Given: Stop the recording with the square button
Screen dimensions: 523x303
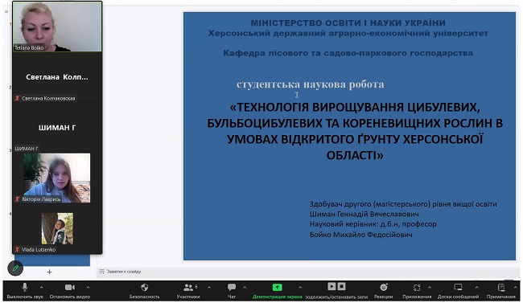Looking at the screenshot, I should [341, 286].
